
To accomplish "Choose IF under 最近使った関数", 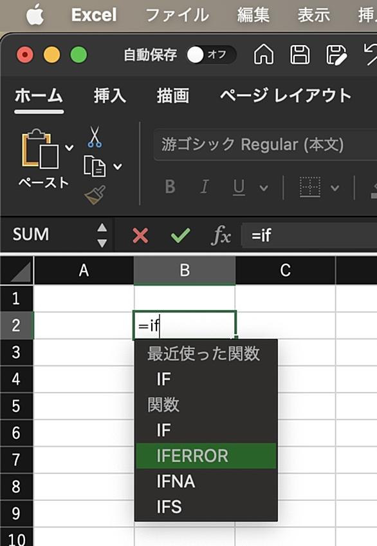I will [x=206, y=379].
